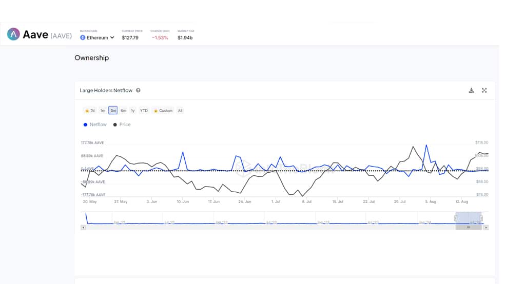This screenshot has height=284, width=505.
Task: Open Large Holders Netflow help tooltip icon
Action: coord(138,90)
